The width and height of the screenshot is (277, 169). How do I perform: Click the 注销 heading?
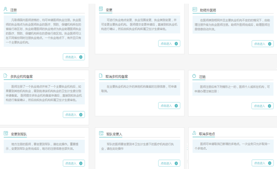tap(202, 77)
